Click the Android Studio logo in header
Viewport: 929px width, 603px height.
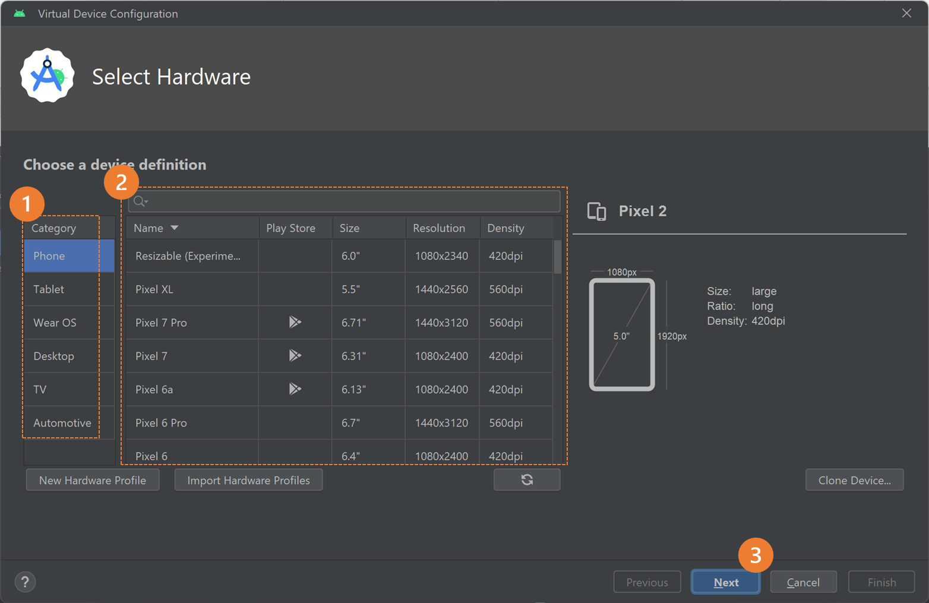[48, 75]
